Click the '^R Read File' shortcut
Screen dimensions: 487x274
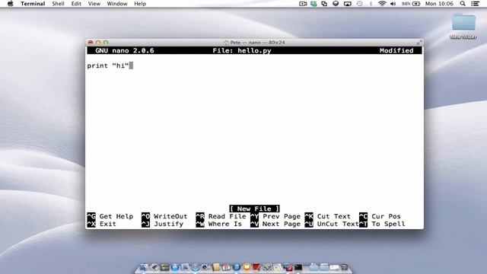pyautogui.click(x=221, y=216)
